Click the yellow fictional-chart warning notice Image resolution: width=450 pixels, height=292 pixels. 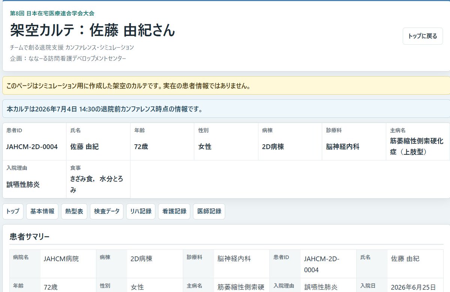pyautogui.click(x=226, y=86)
